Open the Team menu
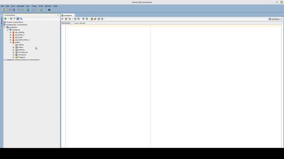The height and width of the screenshot is (159, 284). (x=34, y=6)
